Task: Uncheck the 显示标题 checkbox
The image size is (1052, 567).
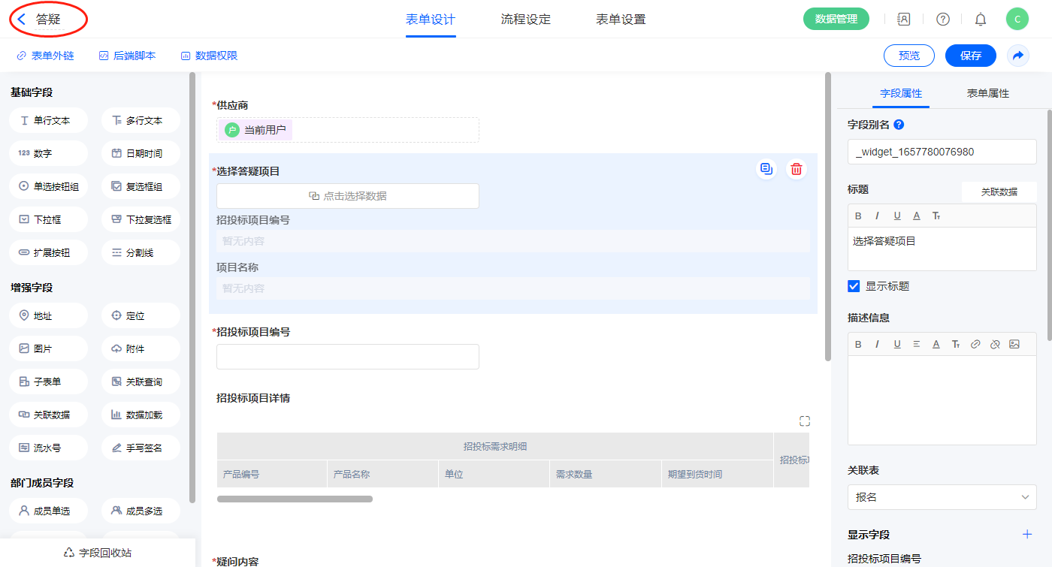Action: pos(854,286)
